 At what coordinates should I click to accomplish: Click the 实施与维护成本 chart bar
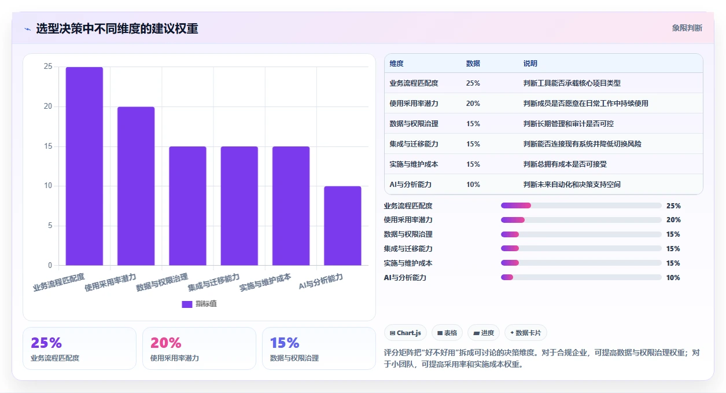[291, 206]
